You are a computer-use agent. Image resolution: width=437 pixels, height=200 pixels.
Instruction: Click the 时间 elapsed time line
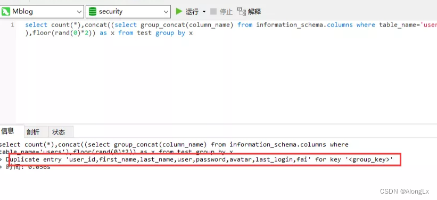coord(28,168)
